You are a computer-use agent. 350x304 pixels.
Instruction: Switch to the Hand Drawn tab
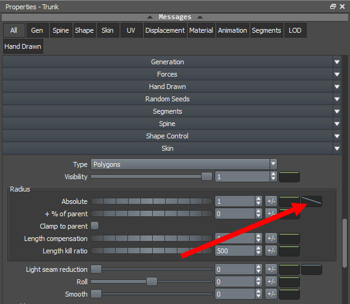tap(23, 46)
